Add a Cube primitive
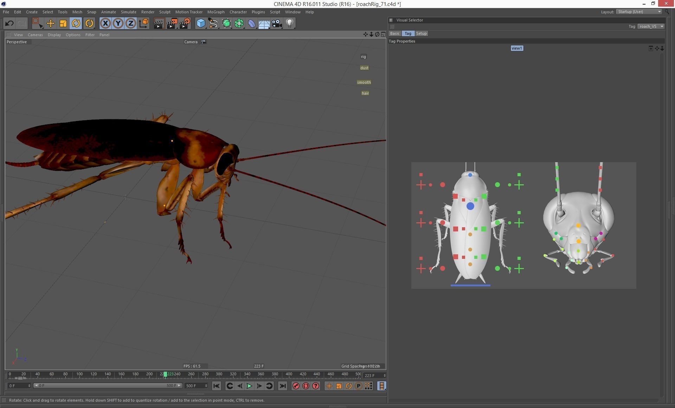The width and height of the screenshot is (675, 408). (201, 23)
